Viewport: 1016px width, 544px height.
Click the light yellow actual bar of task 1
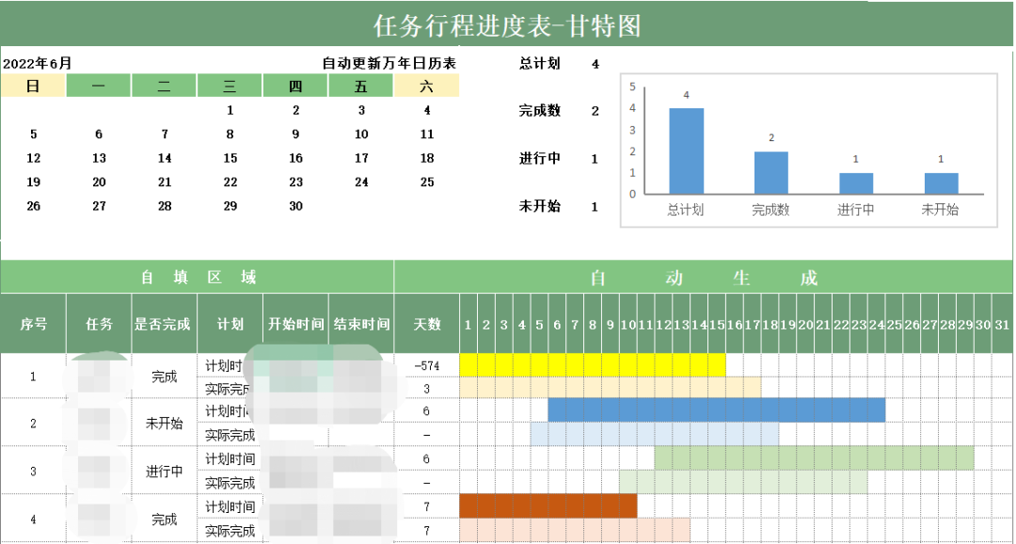pyautogui.click(x=611, y=388)
